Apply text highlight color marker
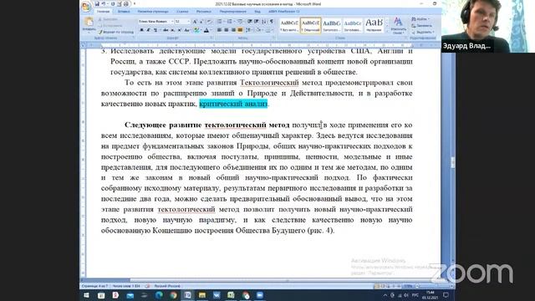This screenshot has width=535, height=301. 196,30
